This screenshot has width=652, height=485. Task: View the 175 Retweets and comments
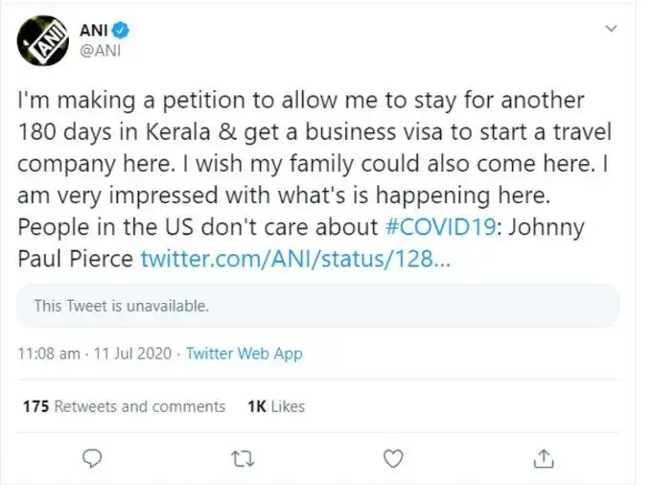pyautogui.click(x=125, y=406)
